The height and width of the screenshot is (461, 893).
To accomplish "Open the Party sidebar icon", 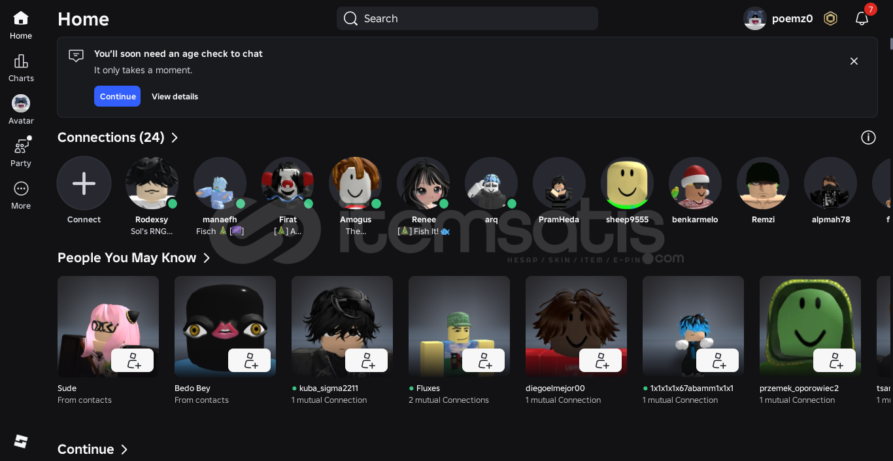I will click(x=21, y=146).
